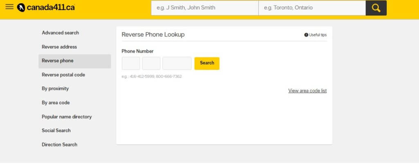Click the yellow Search button
The image size is (419, 164).
point(207,63)
